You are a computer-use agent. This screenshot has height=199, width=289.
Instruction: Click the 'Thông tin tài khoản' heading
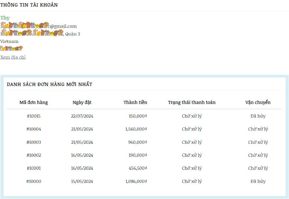coord(29,5)
